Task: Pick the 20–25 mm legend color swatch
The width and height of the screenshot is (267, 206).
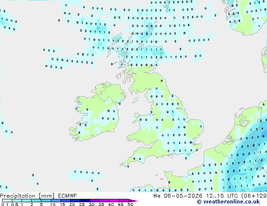Action: tap(75, 201)
